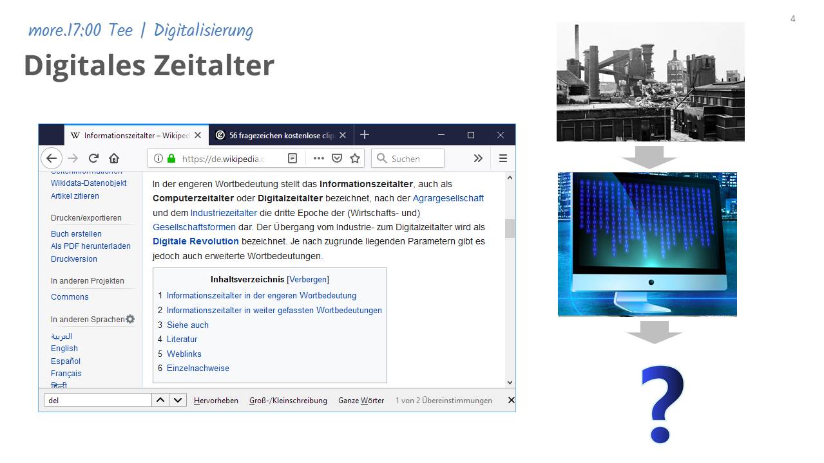Switch to Informationszeitalter – Wikipedia tab
The image size is (824, 463).
click(137, 135)
